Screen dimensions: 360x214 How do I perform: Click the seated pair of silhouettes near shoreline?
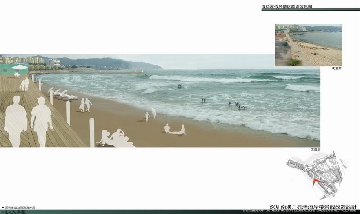pyautogui.click(x=175, y=130)
